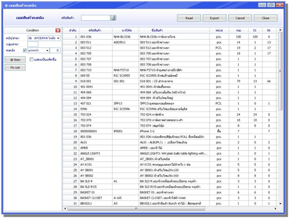Toggle the checkbox beside the comparison dropdown

[x=25, y=50]
